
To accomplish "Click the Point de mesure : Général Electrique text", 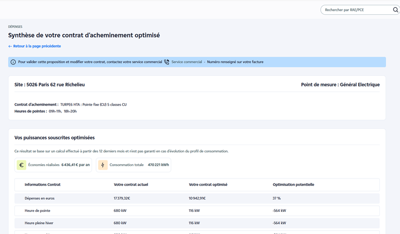I will point(340,85).
